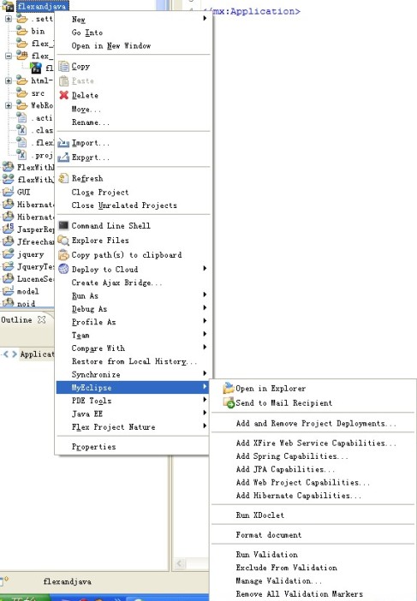The height and width of the screenshot is (601, 417).
Task: Select Add Hibernate Capabilities option
Action: [x=299, y=495]
